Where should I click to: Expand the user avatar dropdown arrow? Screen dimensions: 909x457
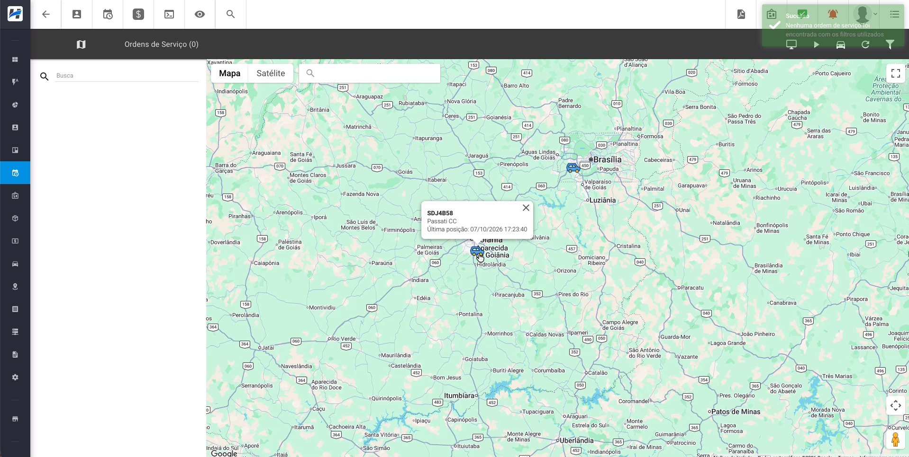point(875,14)
